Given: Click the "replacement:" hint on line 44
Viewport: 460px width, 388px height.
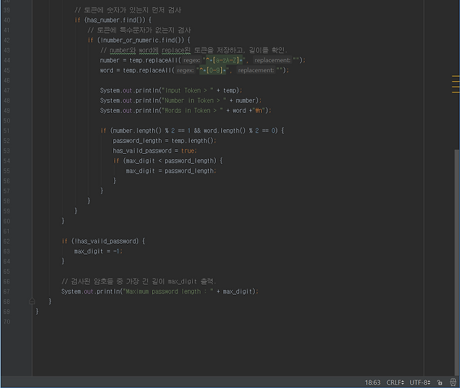Looking at the screenshot, I should (272, 61).
